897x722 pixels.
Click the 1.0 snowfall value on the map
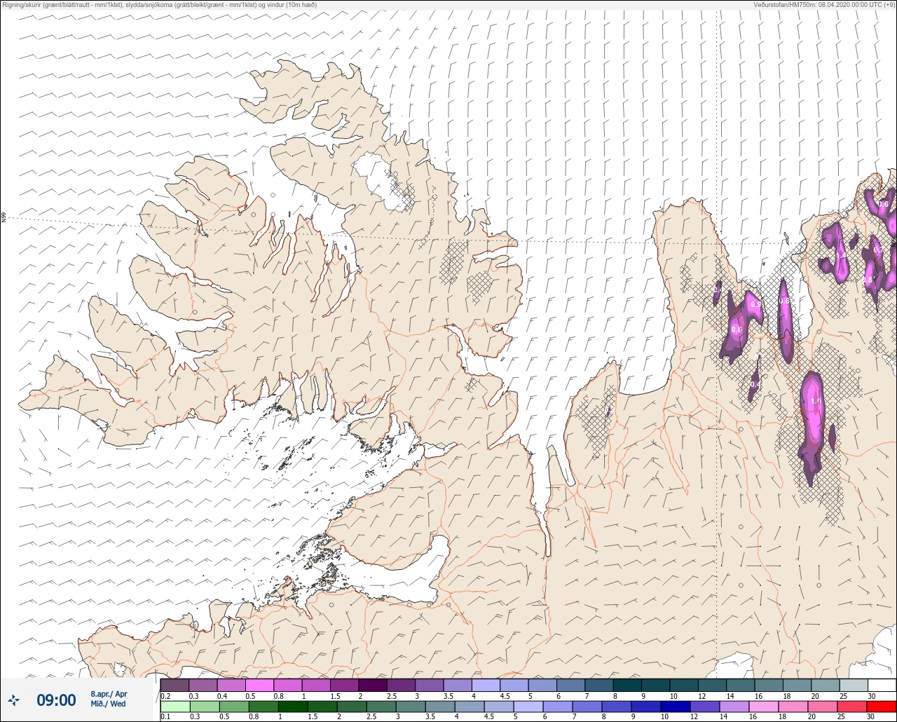point(815,402)
